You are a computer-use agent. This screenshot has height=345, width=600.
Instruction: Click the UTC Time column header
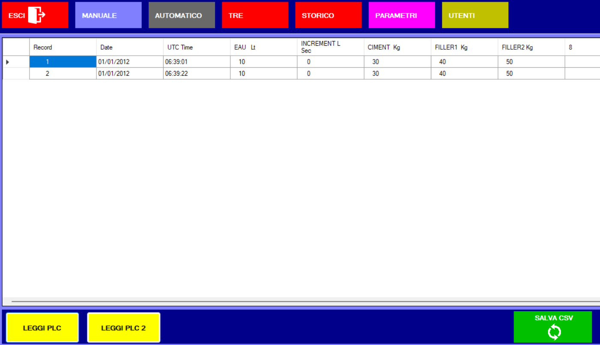(x=197, y=47)
